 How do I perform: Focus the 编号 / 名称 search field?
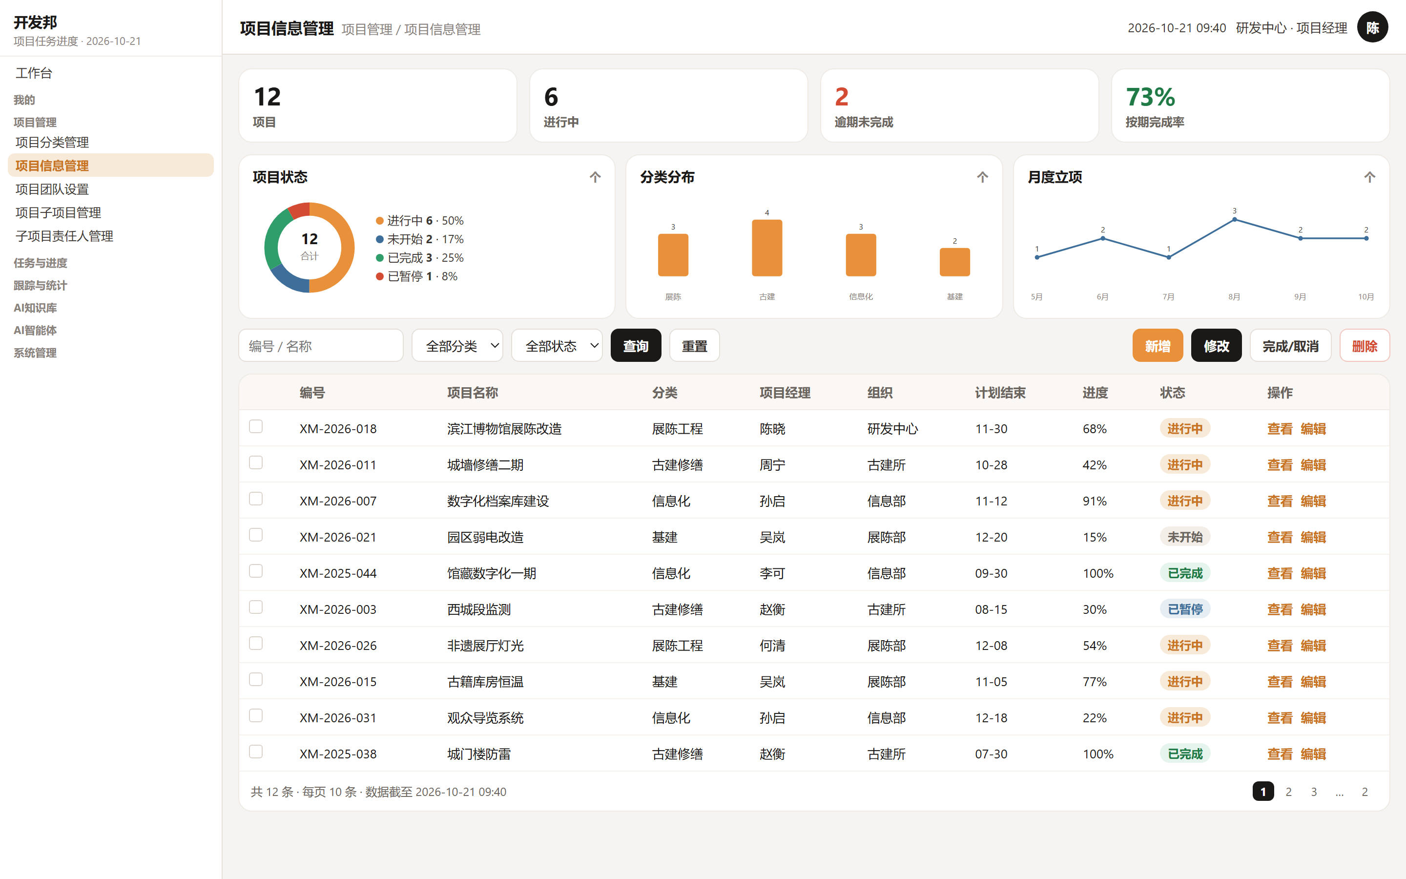coord(321,346)
